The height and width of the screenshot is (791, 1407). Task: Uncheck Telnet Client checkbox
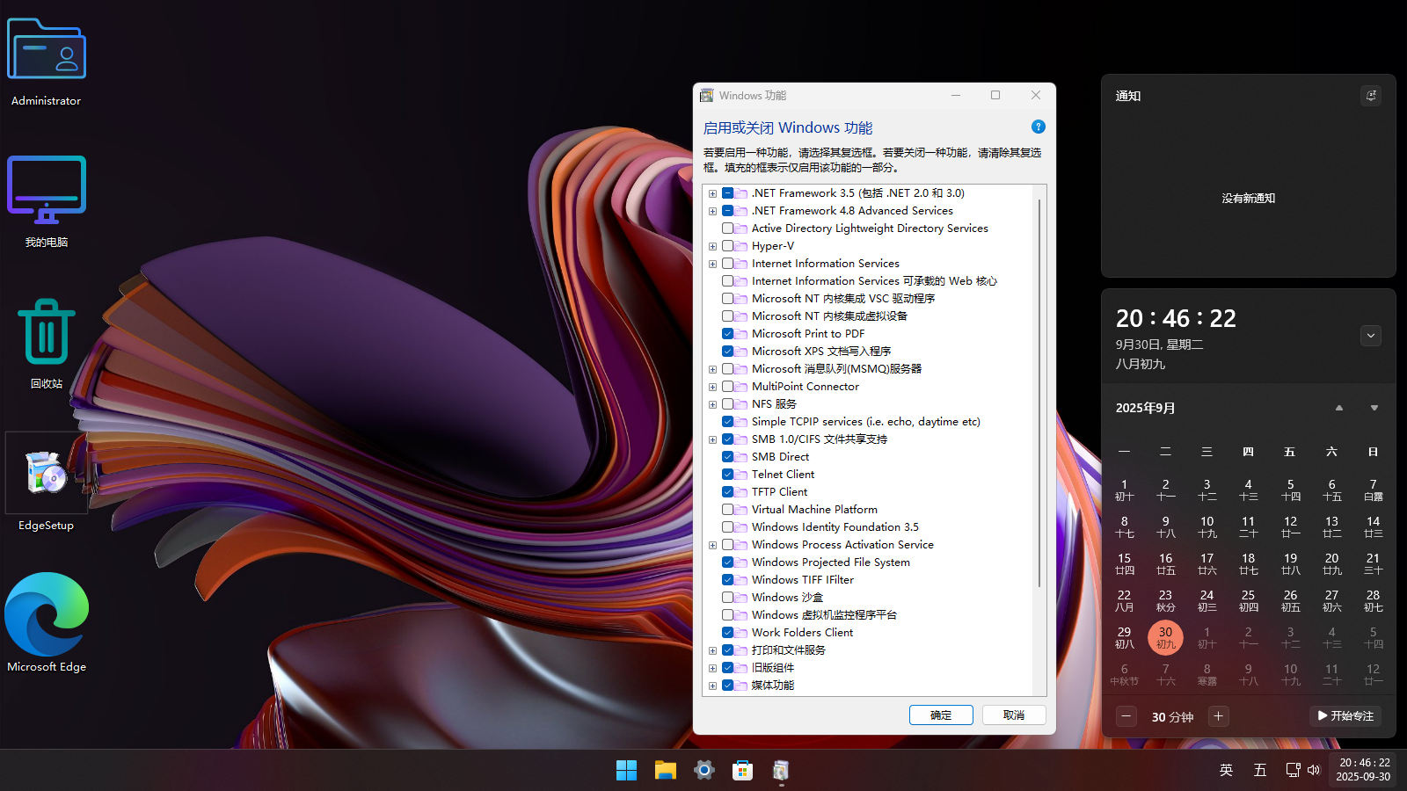pos(728,475)
